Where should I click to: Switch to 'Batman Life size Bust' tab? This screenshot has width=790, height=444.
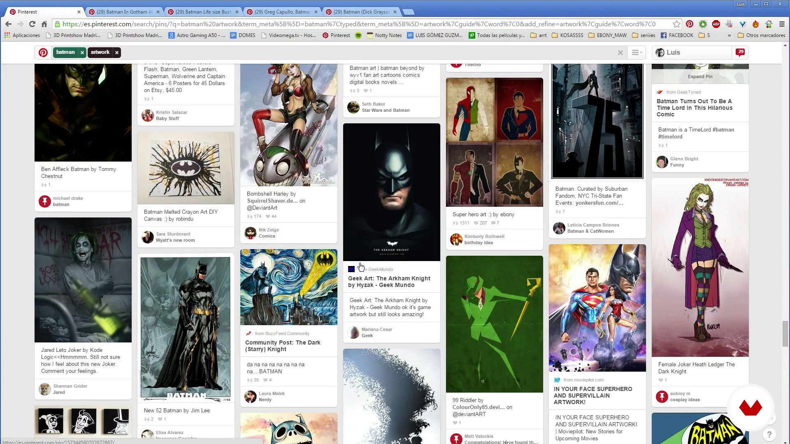204,12
